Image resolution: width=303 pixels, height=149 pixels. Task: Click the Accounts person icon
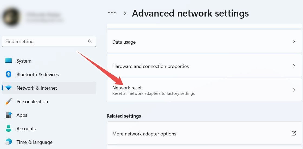(8, 128)
